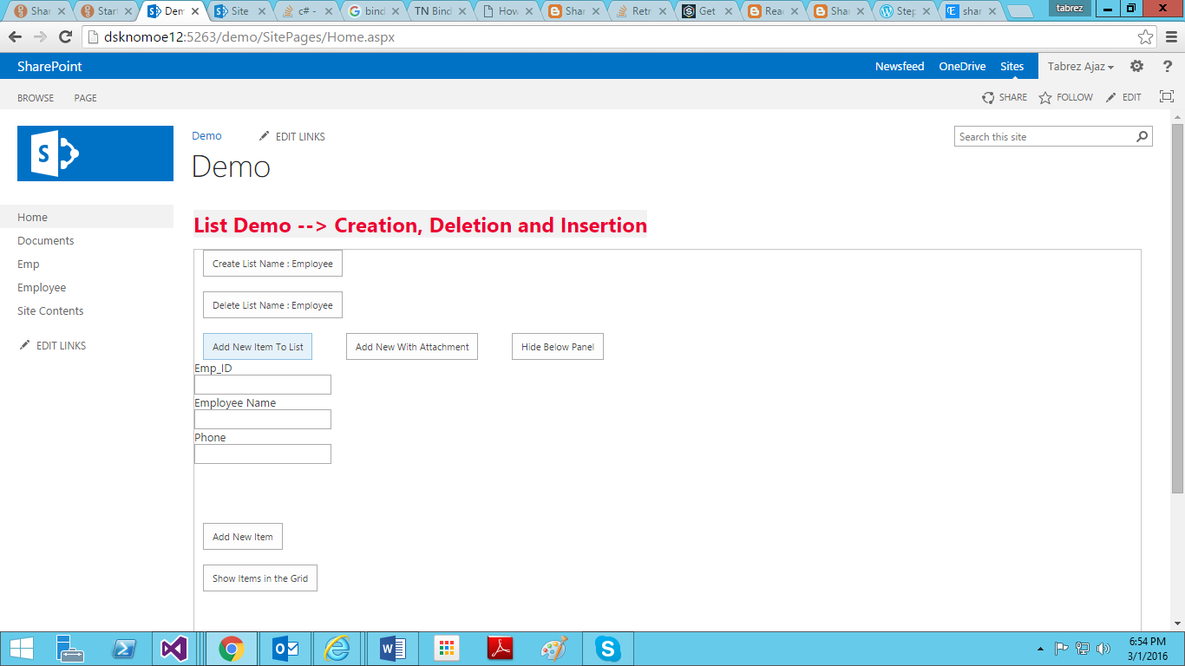
Task: Toggle full screen focus mode
Action: [x=1166, y=96]
